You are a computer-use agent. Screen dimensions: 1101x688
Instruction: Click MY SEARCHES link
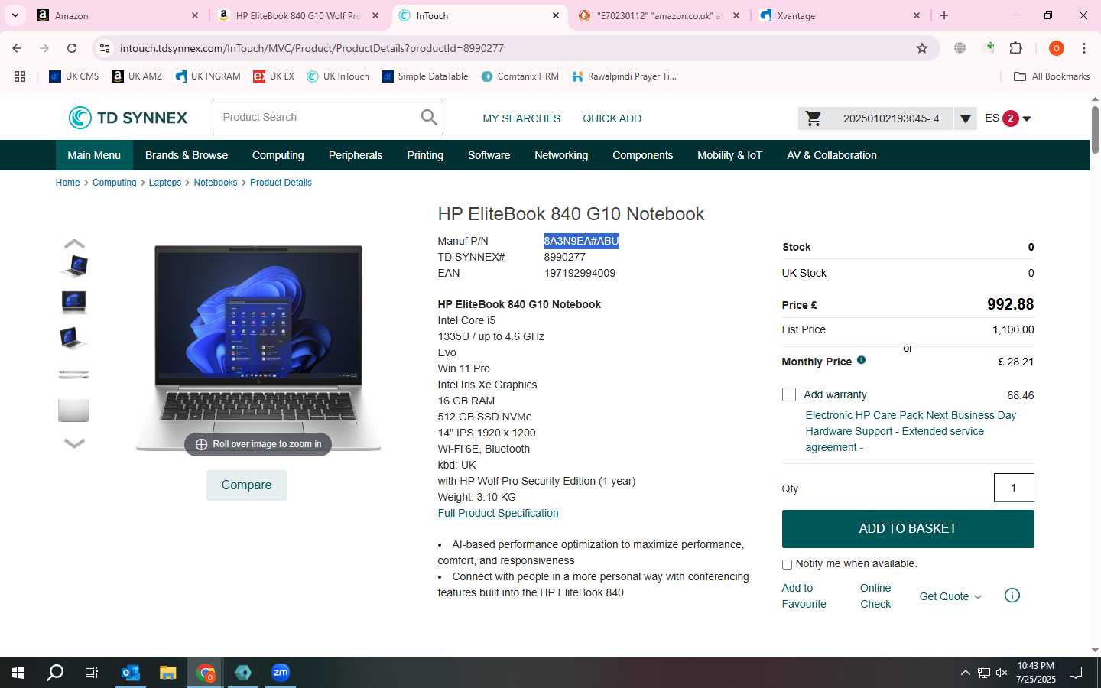click(x=521, y=118)
